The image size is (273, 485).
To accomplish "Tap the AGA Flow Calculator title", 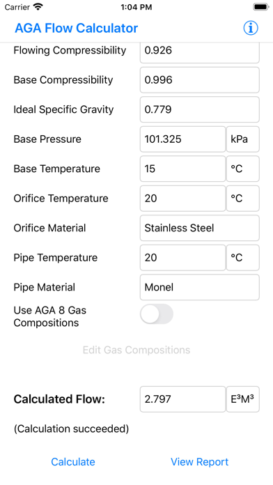I will tap(77, 28).
